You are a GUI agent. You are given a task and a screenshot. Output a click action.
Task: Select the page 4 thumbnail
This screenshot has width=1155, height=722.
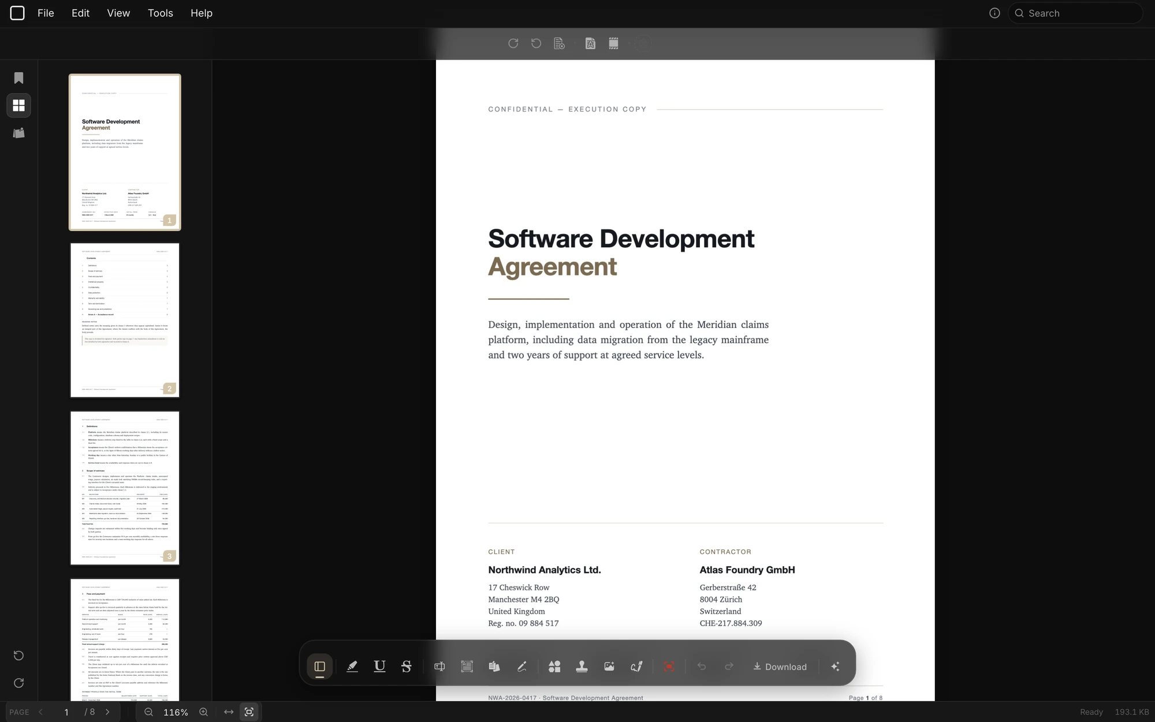point(125,639)
